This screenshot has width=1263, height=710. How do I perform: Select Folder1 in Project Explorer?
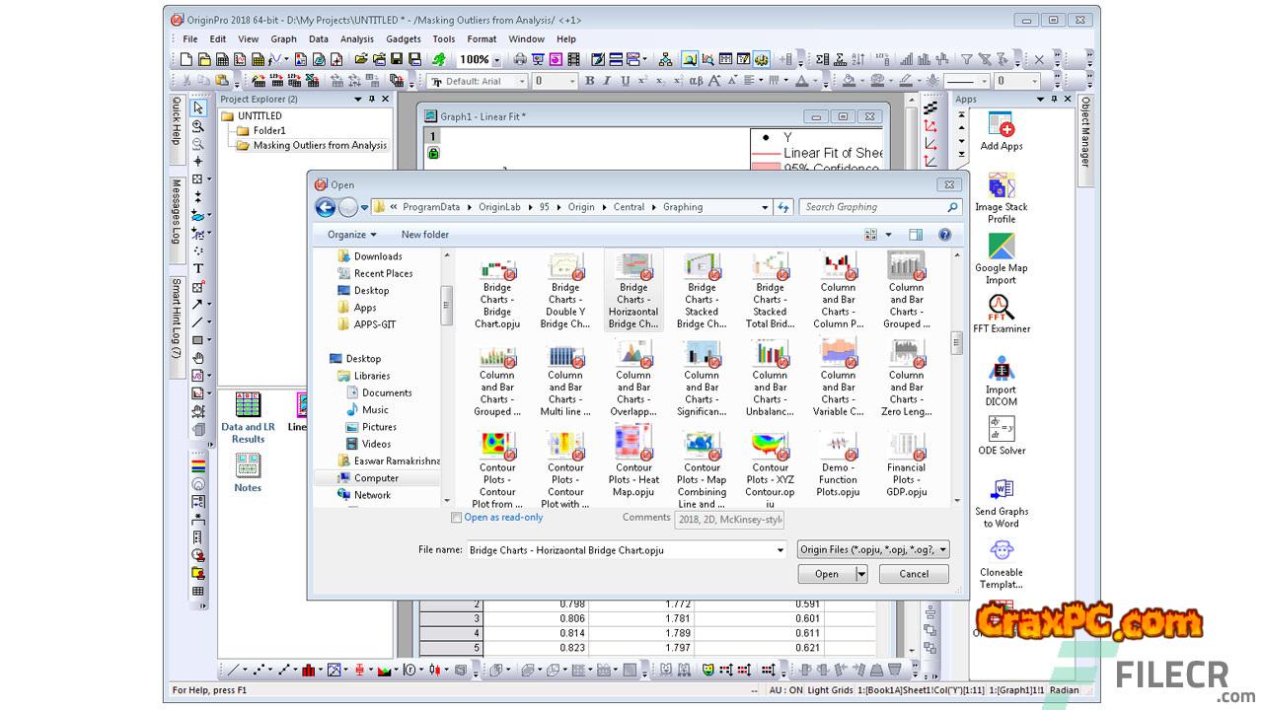268,130
